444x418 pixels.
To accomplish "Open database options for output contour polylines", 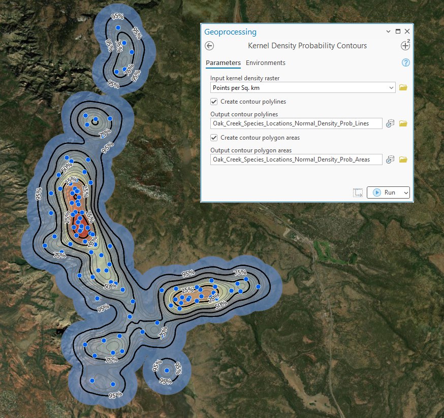I will tap(390, 123).
